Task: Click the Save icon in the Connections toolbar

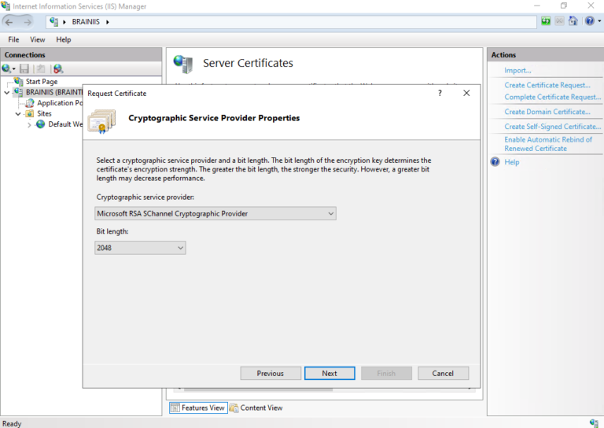Action: coord(24,68)
